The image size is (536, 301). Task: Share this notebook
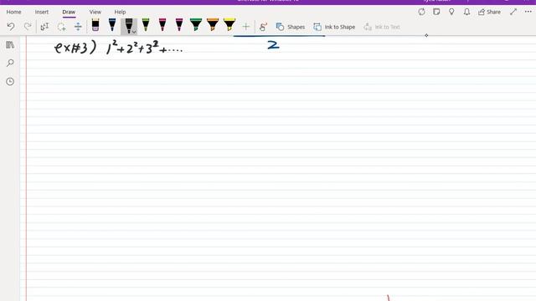(x=489, y=12)
